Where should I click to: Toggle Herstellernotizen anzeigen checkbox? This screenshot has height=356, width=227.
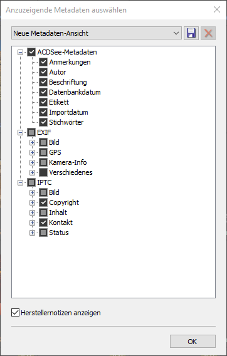[15, 313]
